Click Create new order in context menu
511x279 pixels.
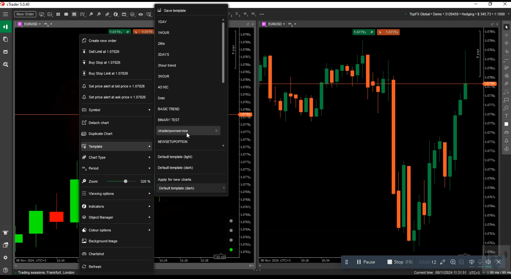(116, 41)
